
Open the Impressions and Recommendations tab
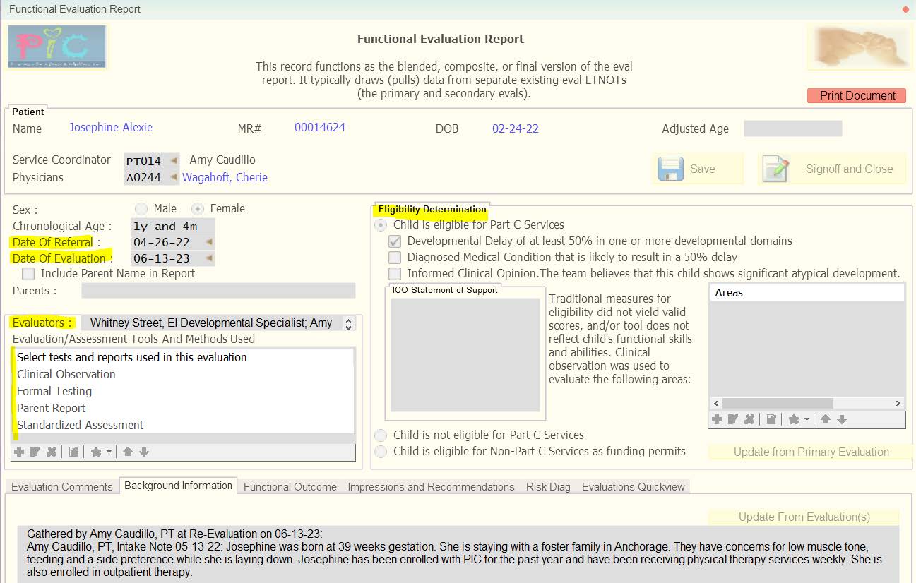pos(431,487)
